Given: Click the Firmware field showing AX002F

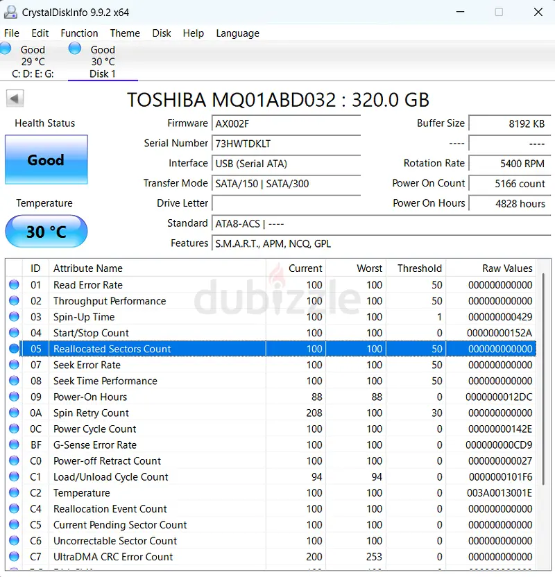Looking at the screenshot, I should (286, 123).
